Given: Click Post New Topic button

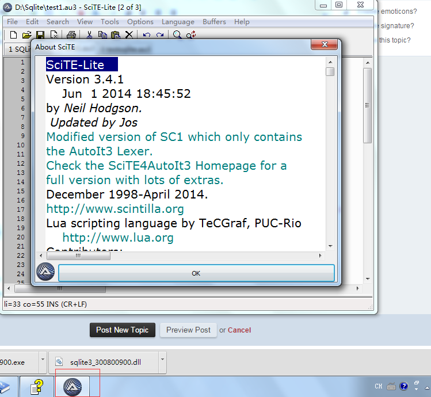Looking at the screenshot, I should click(123, 330).
